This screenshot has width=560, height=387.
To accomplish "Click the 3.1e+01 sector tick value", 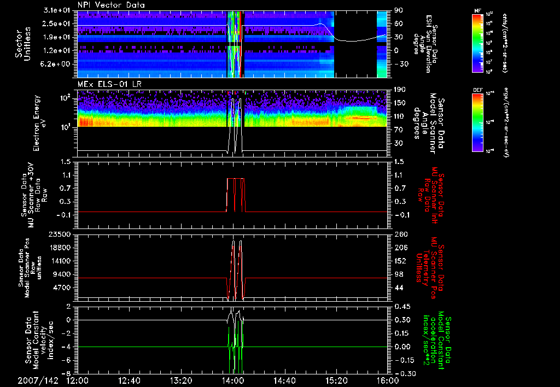I will 57,10.
